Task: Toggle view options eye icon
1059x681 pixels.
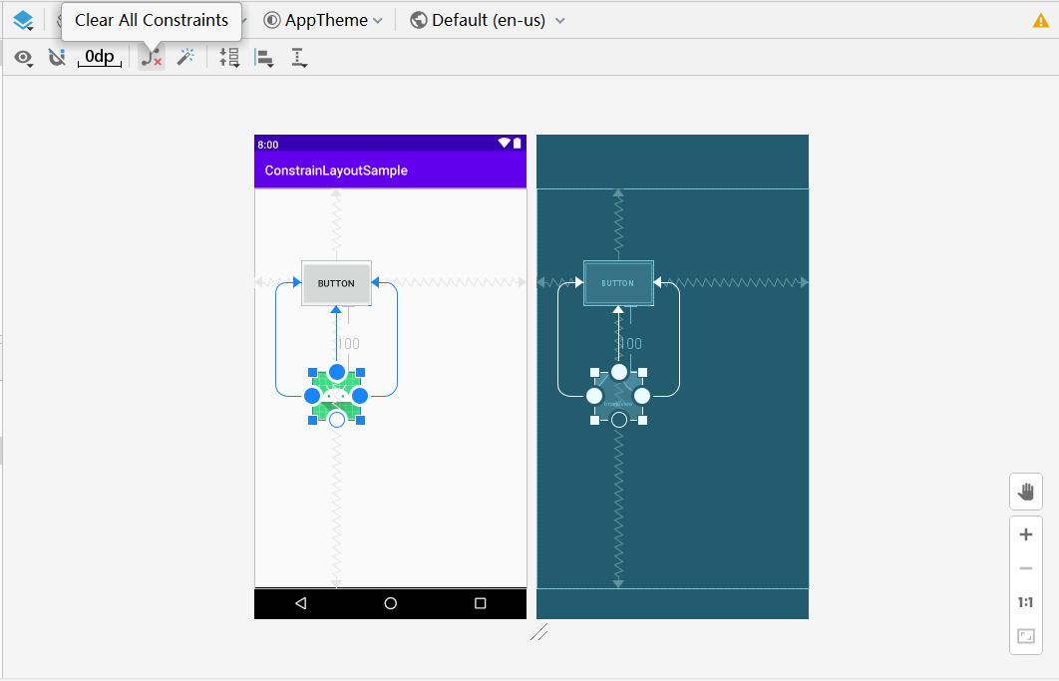Action: click(24, 58)
